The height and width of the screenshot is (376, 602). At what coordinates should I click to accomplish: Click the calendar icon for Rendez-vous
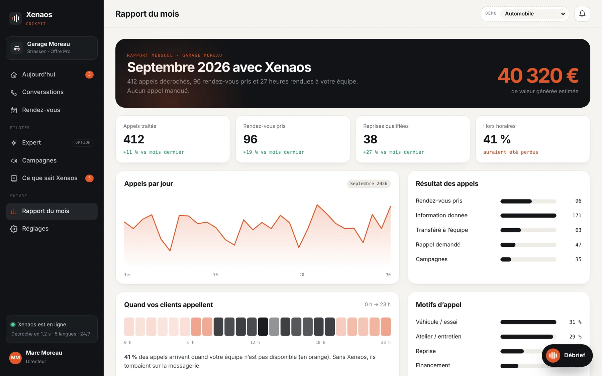click(14, 110)
